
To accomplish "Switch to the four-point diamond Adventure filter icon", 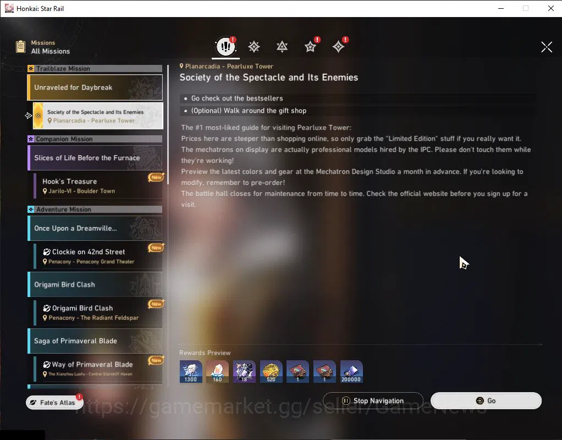I will click(x=338, y=47).
